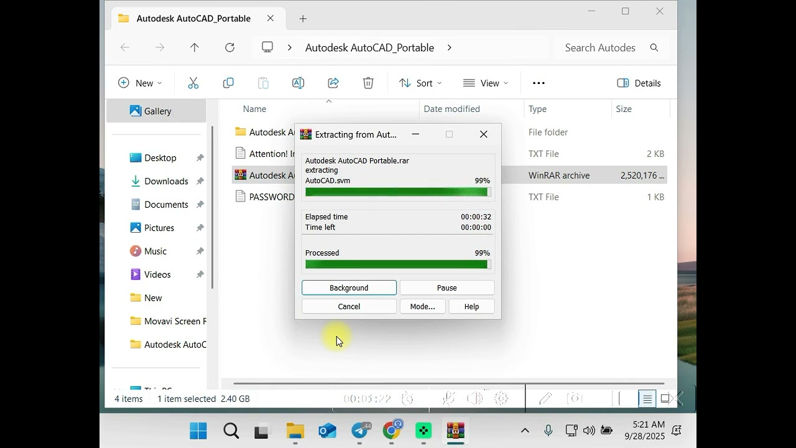Click the Share icon in toolbar
This screenshot has height=448, width=796.
point(333,83)
